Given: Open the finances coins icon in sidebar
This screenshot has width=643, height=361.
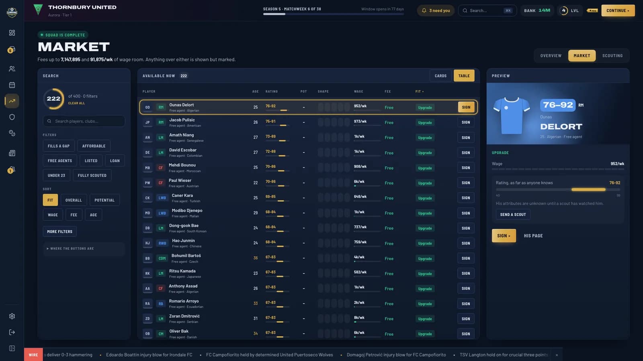Looking at the screenshot, I should 12,133.
